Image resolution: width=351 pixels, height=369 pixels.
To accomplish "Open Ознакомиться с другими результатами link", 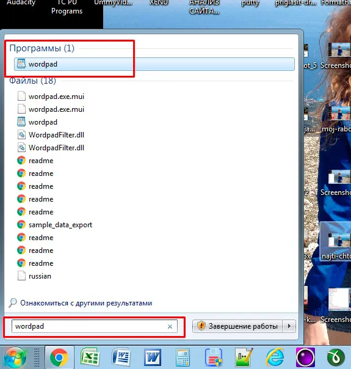I will 86,303.
